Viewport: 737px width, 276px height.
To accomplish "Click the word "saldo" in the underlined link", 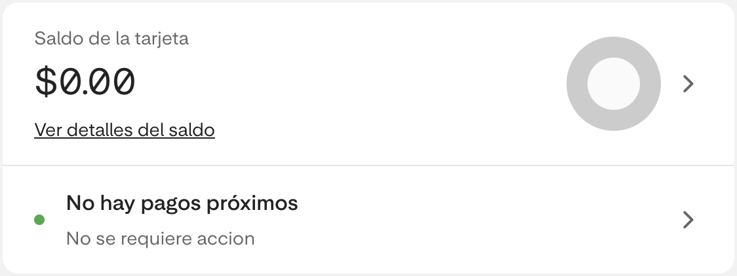I will [193, 130].
